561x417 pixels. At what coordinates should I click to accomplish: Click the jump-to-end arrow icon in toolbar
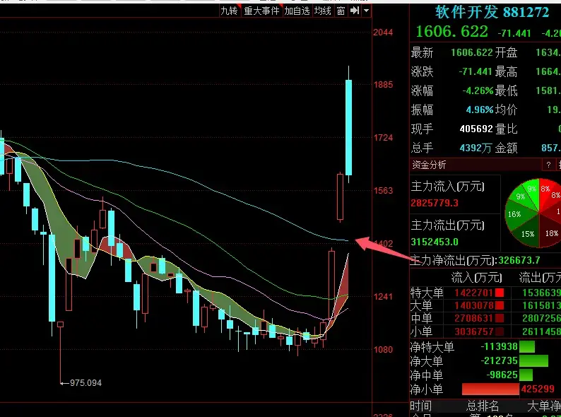pos(355,11)
